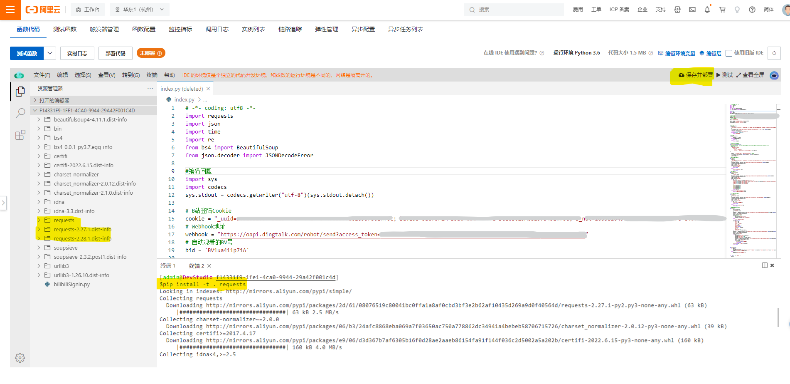This screenshot has height=384, width=790.
Task: Close the index.py (deleted) editor tab
Action: [208, 89]
